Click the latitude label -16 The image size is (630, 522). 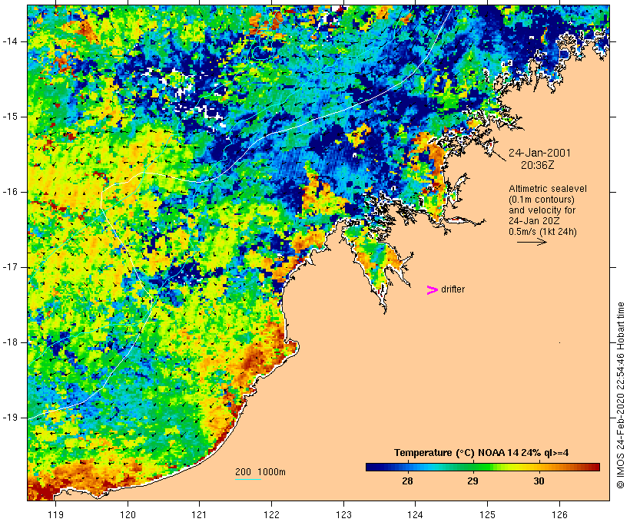tap(9, 192)
